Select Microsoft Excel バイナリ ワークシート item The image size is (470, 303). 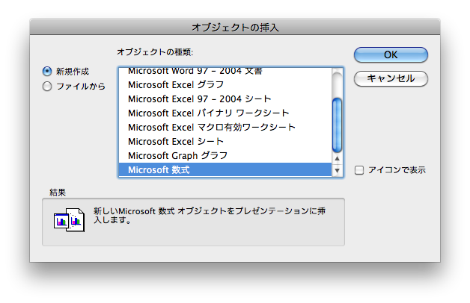208,113
